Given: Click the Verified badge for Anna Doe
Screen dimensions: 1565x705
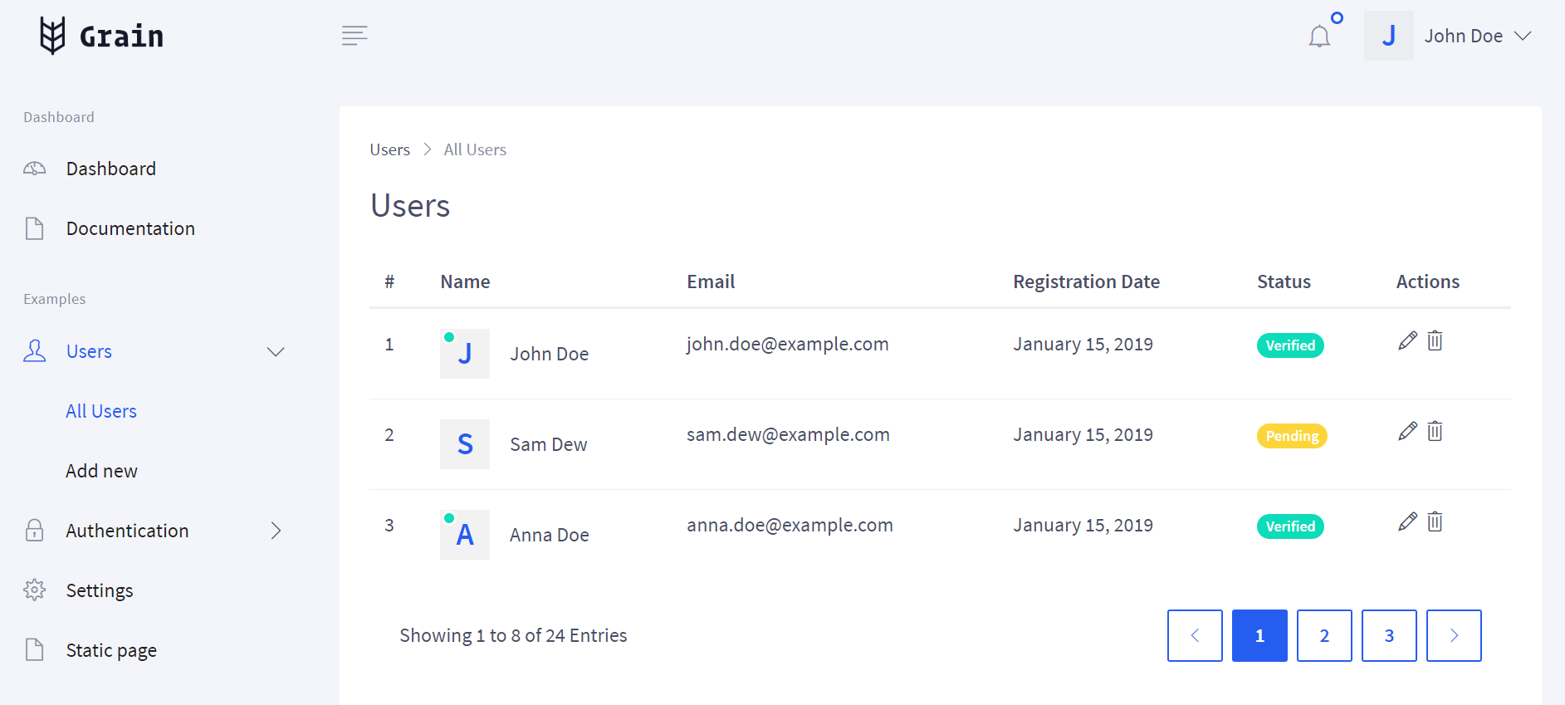Looking at the screenshot, I should coord(1290,526).
